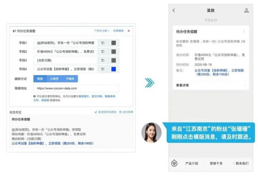
Task: Expand the 个性化元素 dropdown
Action: (x=101, y=31)
